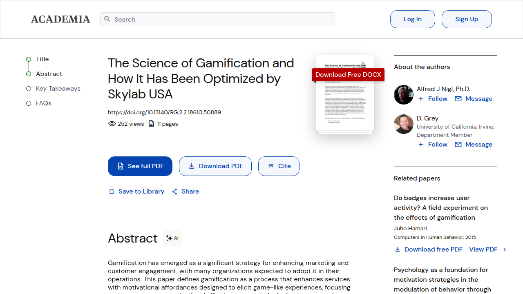Click View PDF link
This screenshot has height=294, width=523.
[x=483, y=249]
